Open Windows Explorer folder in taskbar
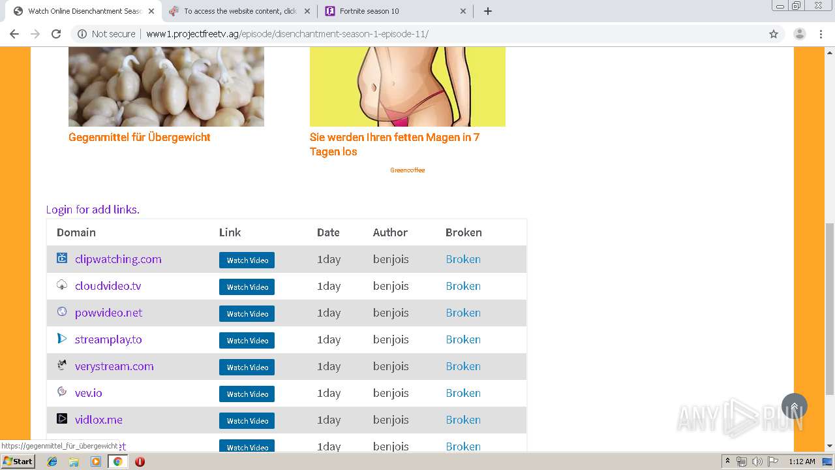This screenshot has width=835, height=470. (x=74, y=462)
